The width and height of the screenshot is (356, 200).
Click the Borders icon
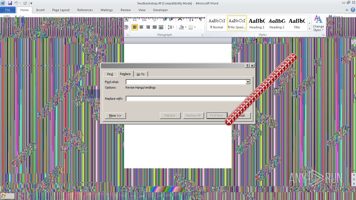pos(191,27)
